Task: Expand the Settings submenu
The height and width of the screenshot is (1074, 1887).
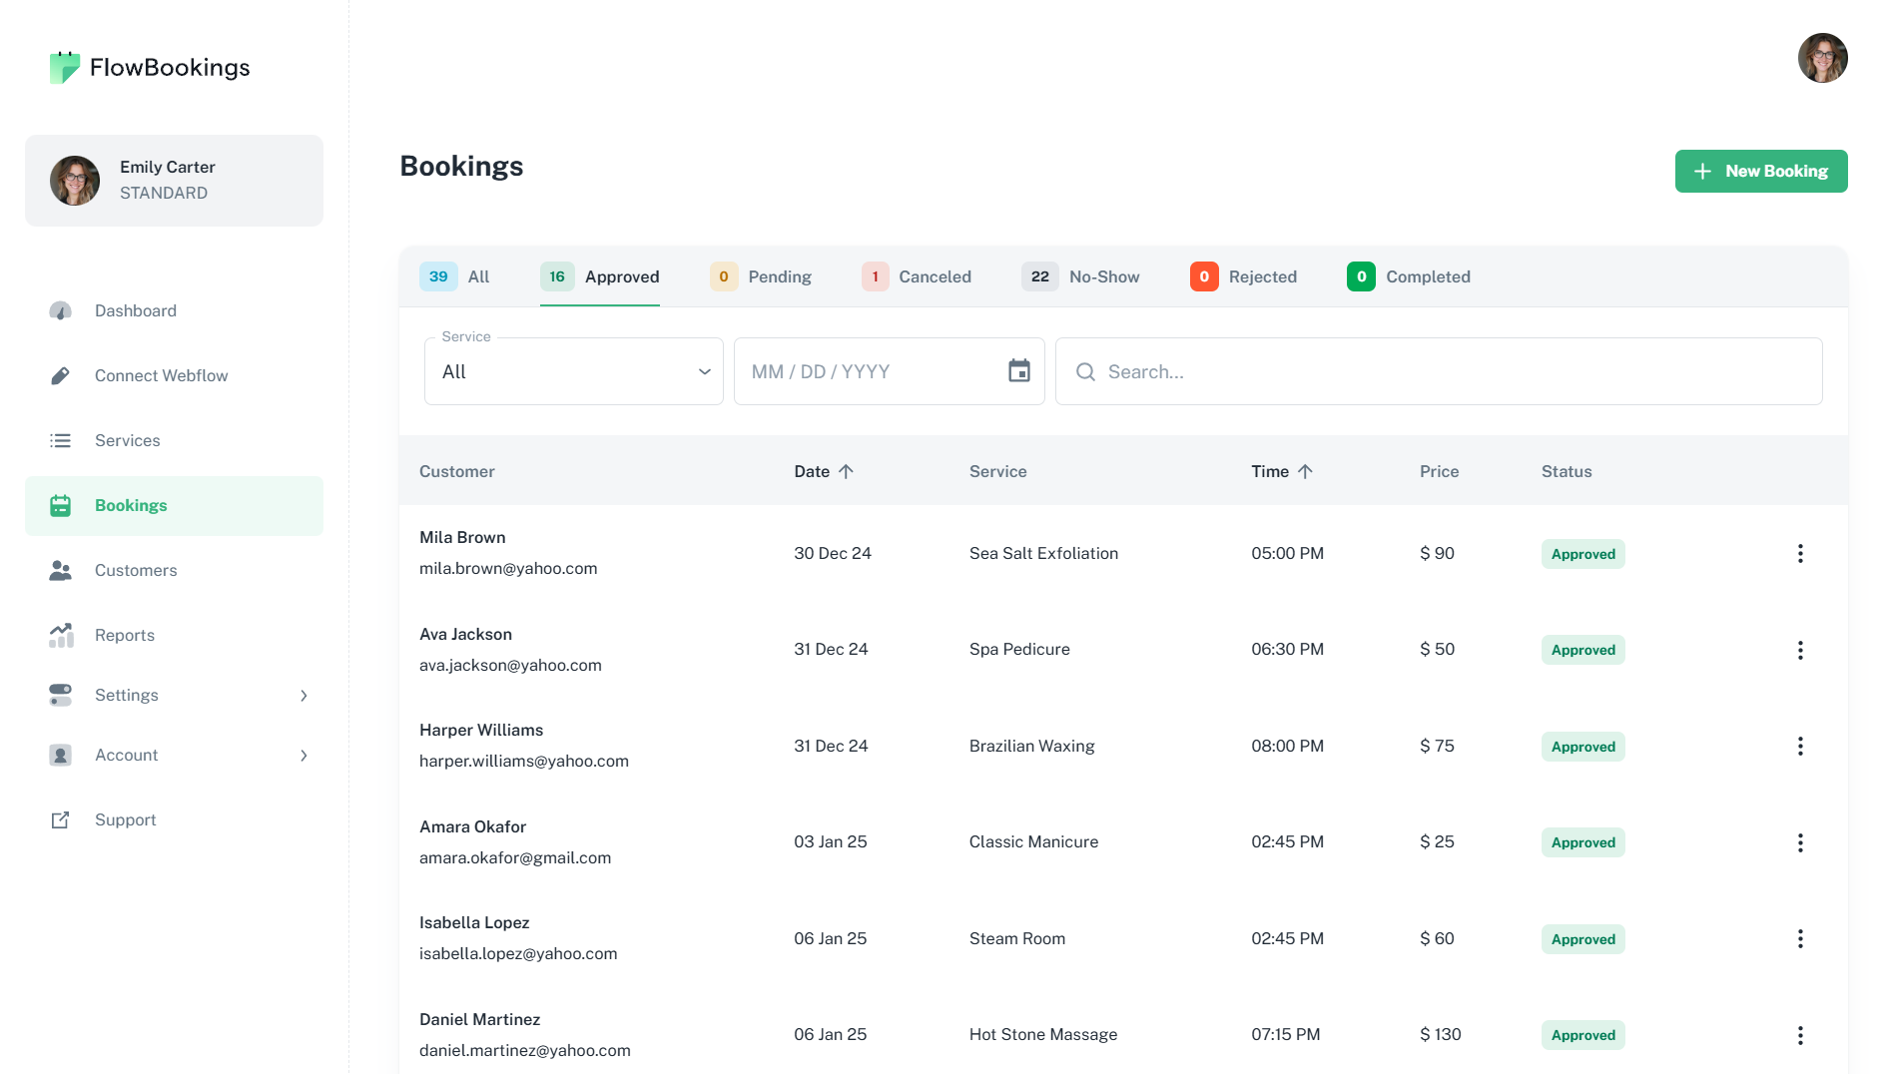Action: tap(304, 696)
